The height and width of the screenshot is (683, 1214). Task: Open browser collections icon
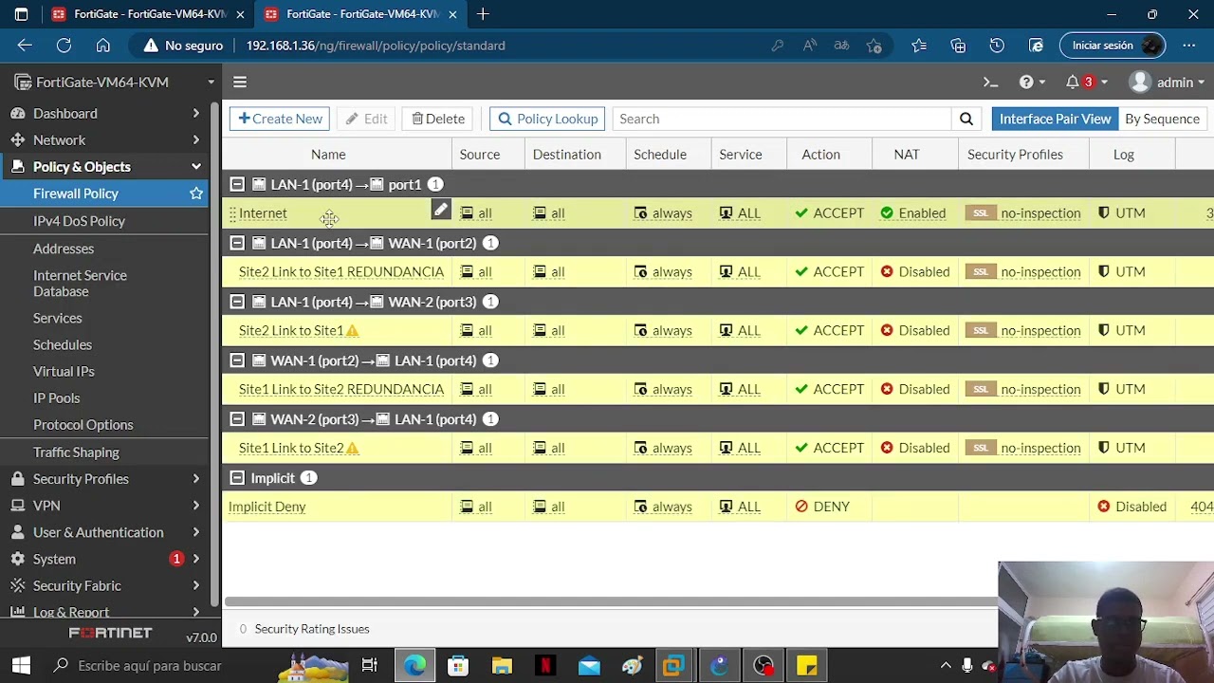pos(958,46)
